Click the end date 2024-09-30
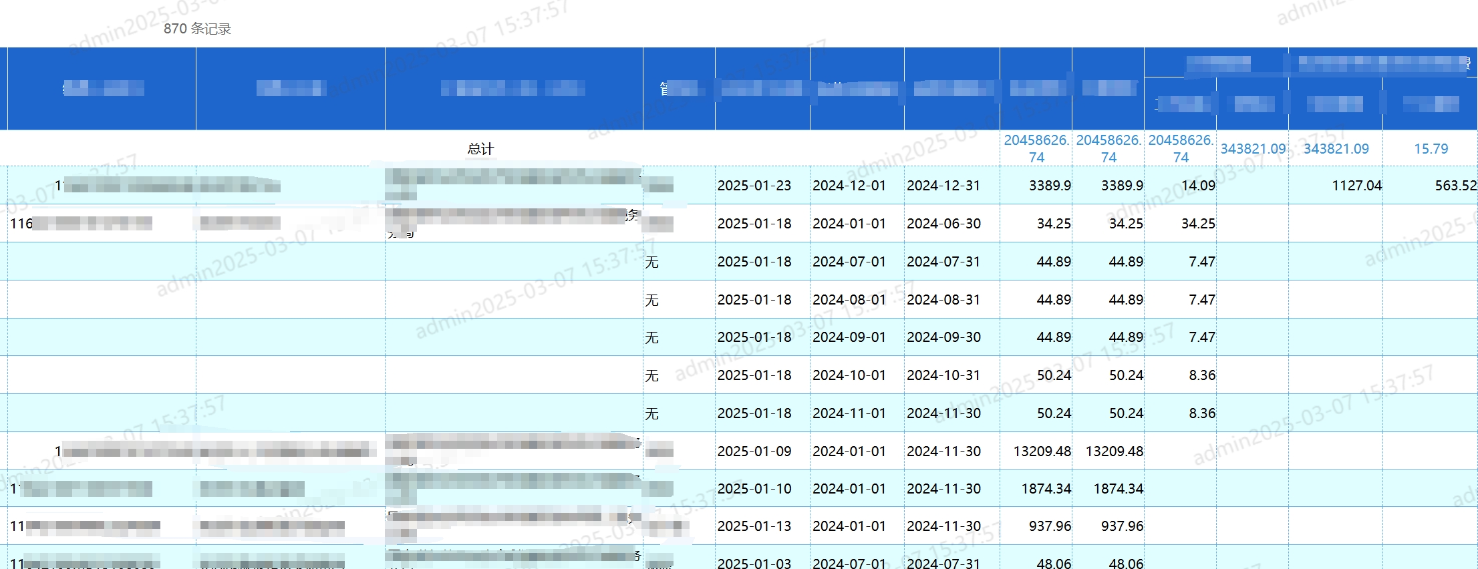The width and height of the screenshot is (1478, 569). 943,337
